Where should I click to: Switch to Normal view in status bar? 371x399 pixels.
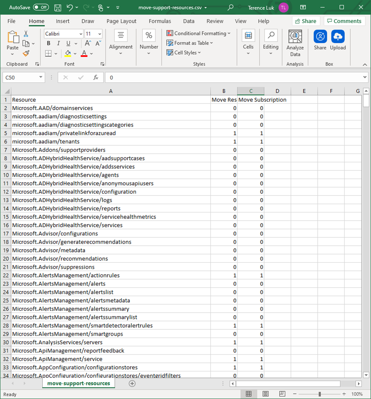tap(249, 394)
